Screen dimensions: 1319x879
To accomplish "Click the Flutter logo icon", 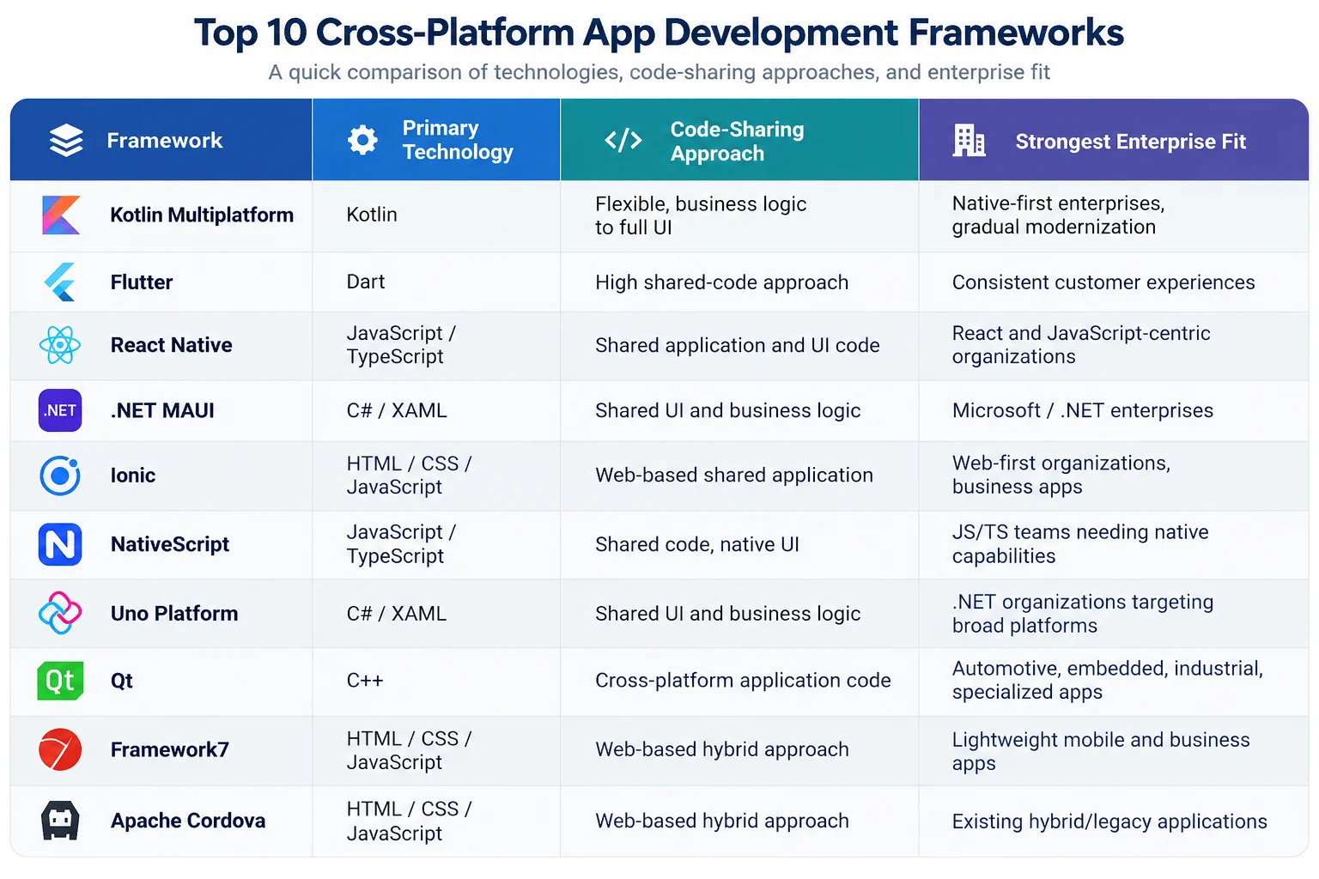I will click(59, 282).
